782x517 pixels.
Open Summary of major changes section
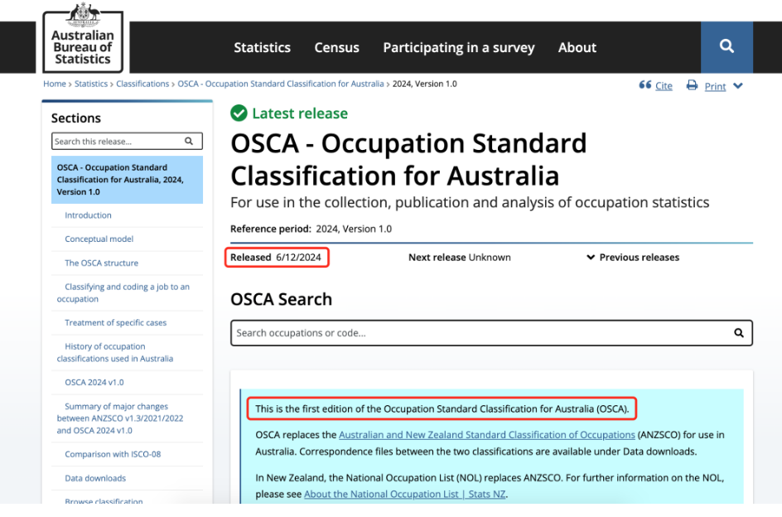[x=120, y=418]
